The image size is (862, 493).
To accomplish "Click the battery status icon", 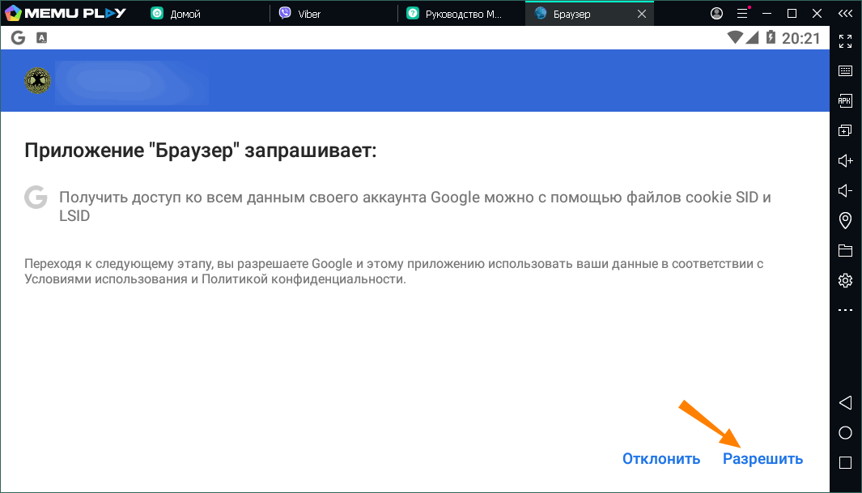I will 771,37.
